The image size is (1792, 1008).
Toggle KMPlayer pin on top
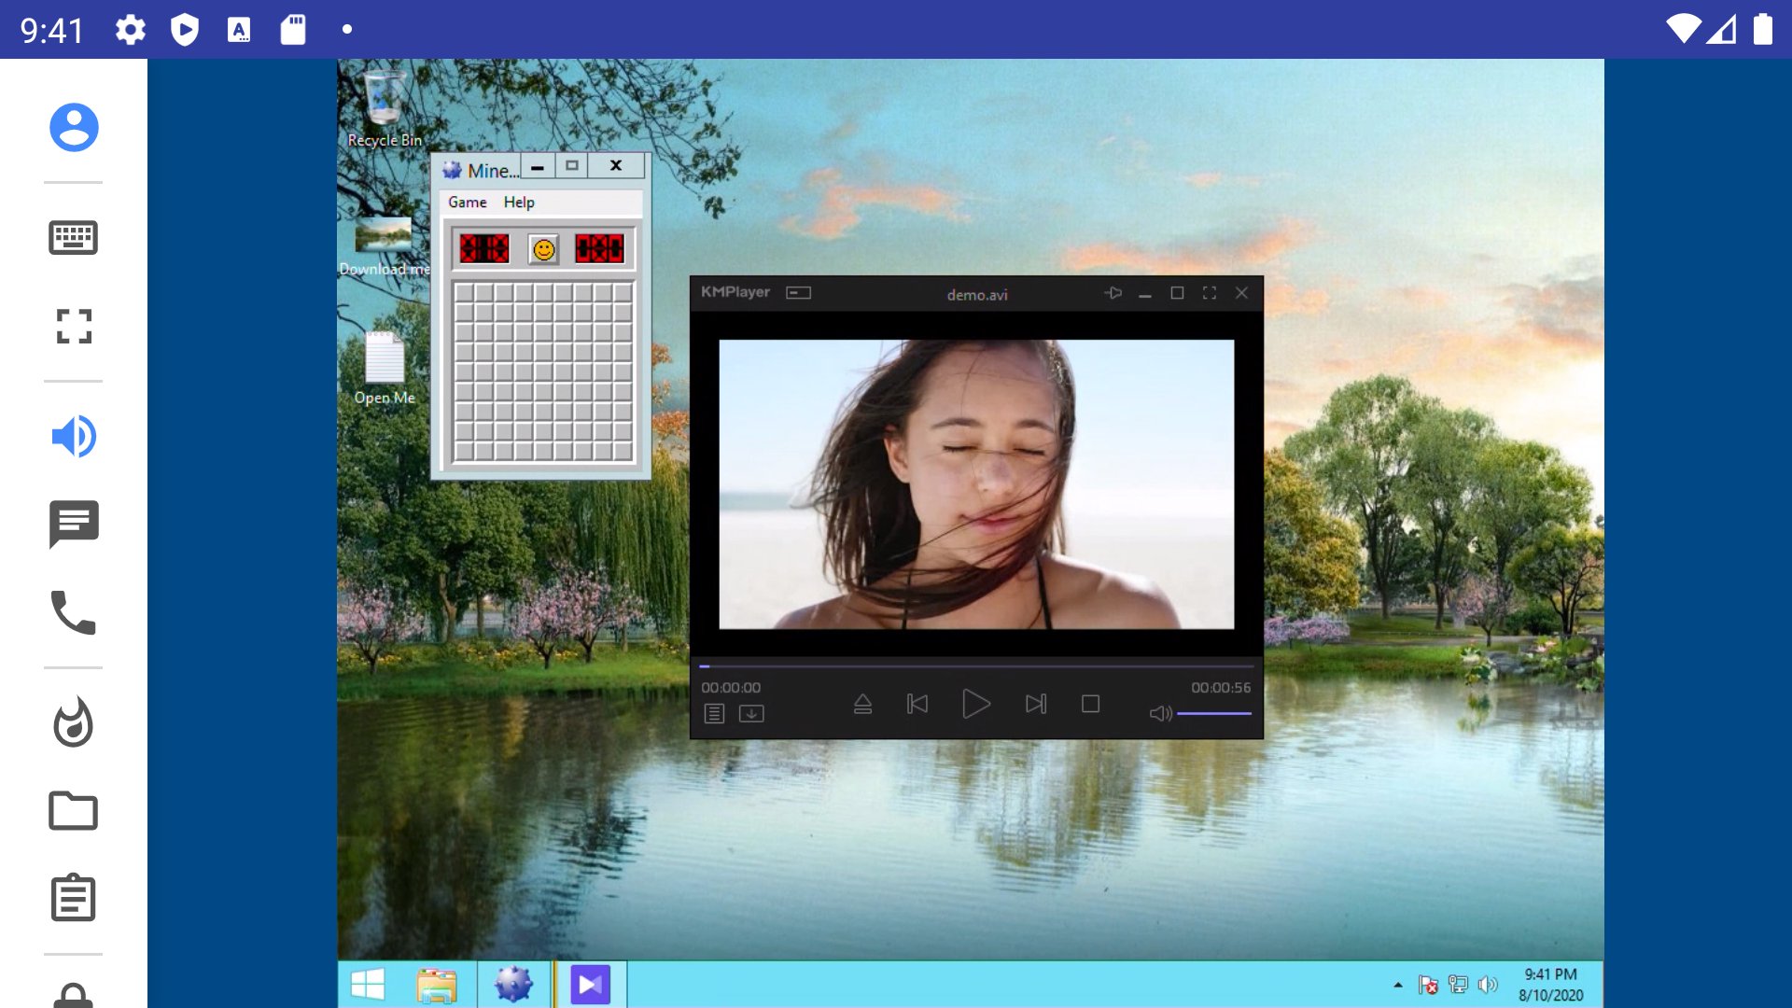[1113, 293]
